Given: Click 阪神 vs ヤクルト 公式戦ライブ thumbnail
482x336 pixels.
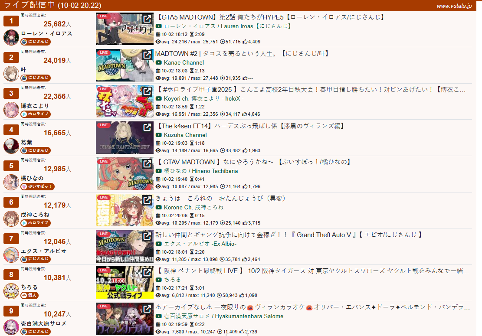Looking at the screenshot, I should 125,283.
